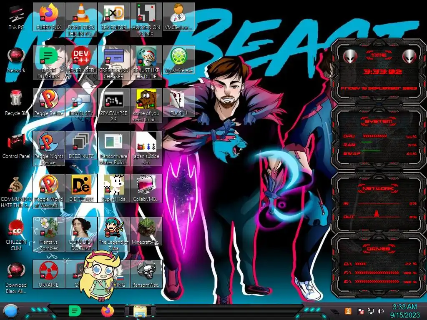Open the portrait OOPS DID I DO THAT icon
This screenshot has height=320, width=427.
tap(81, 234)
